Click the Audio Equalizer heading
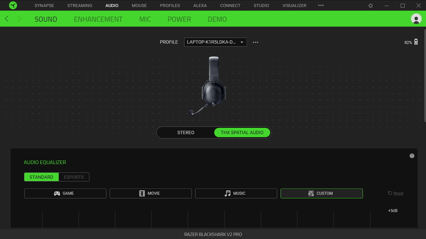This screenshot has height=239, width=426. (45, 162)
